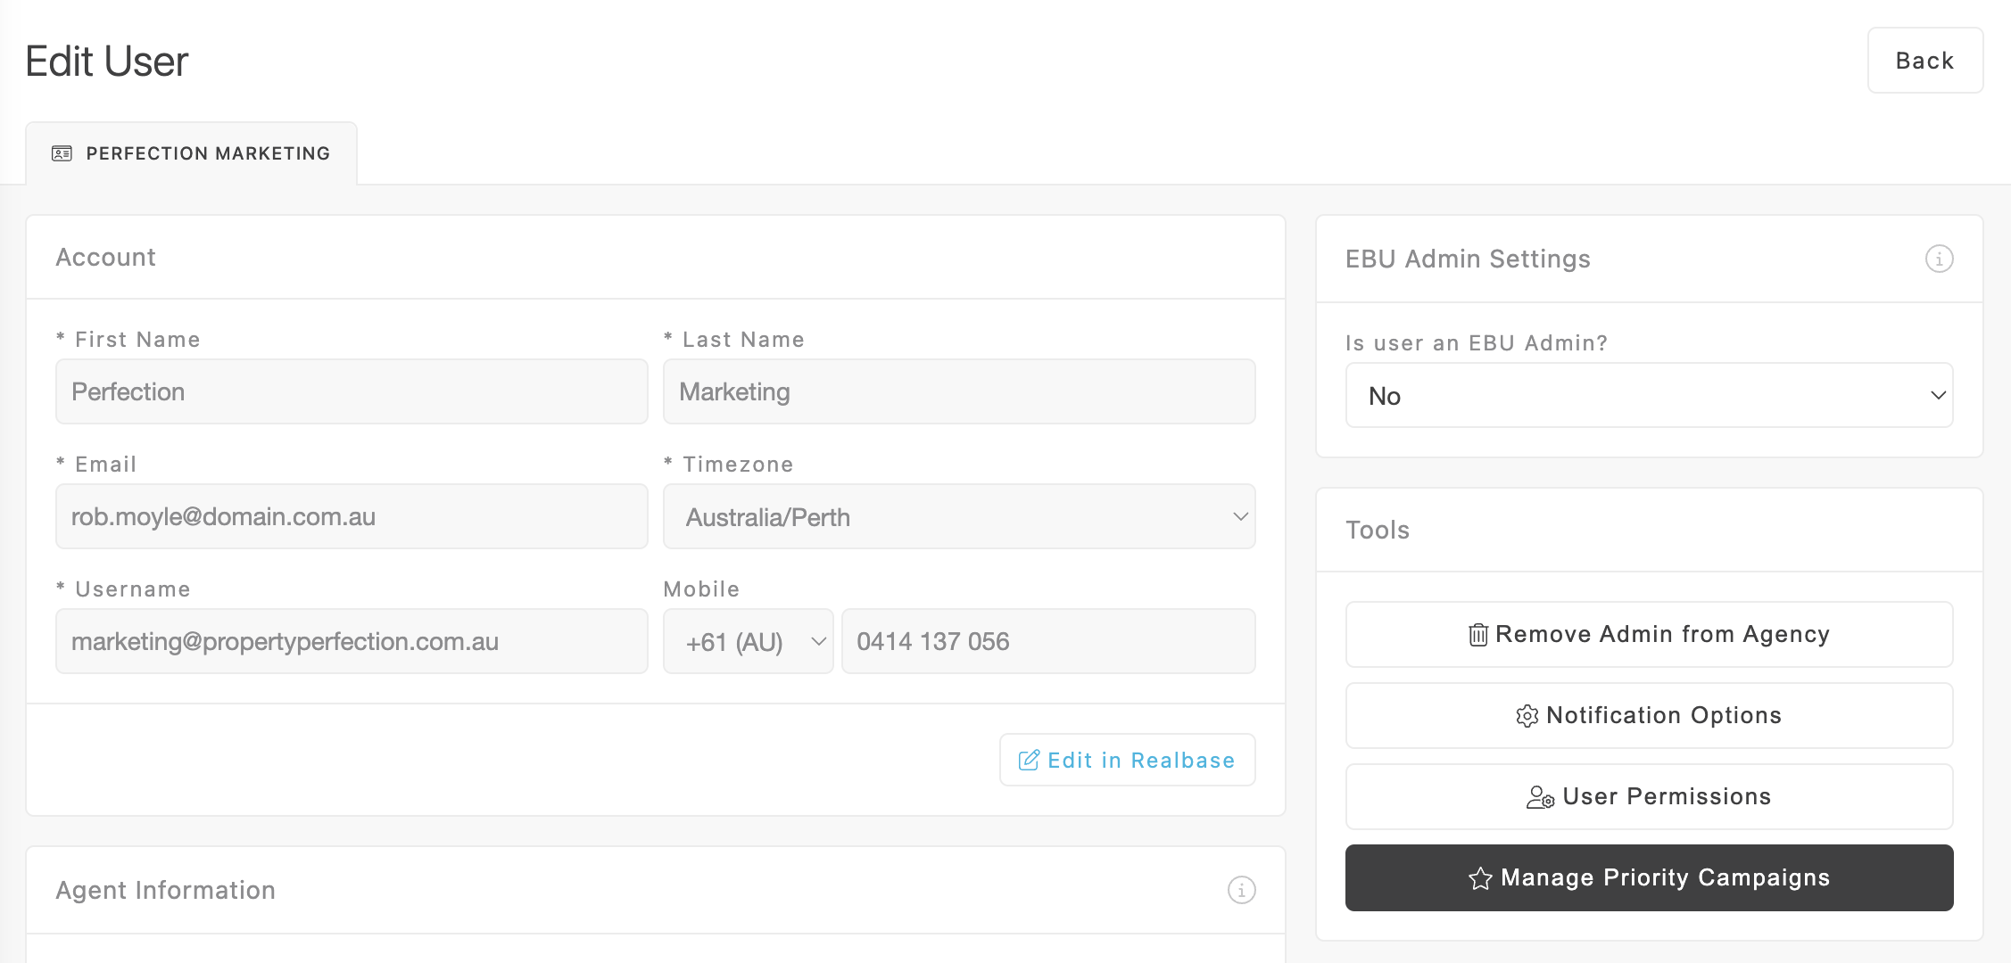Open the +61 (AU) country code dropdown
The image size is (2011, 963).
[x=748, y=642]
